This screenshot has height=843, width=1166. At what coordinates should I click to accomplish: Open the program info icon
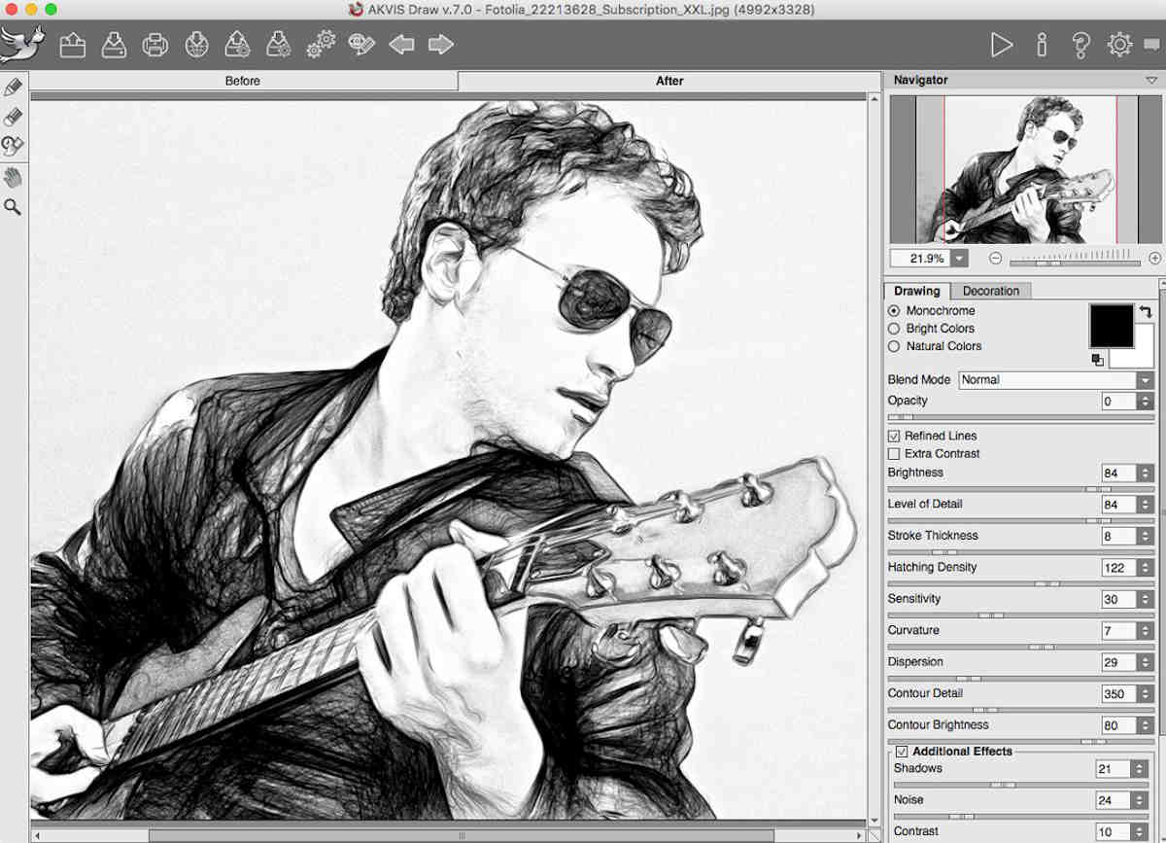point(1042,45)
